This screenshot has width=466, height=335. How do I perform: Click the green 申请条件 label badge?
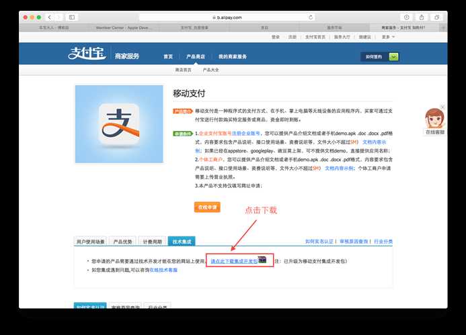183,134
